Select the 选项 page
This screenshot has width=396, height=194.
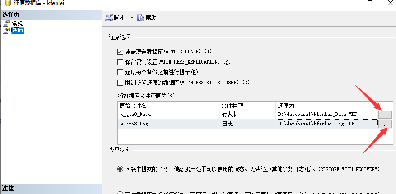point(18,31)
